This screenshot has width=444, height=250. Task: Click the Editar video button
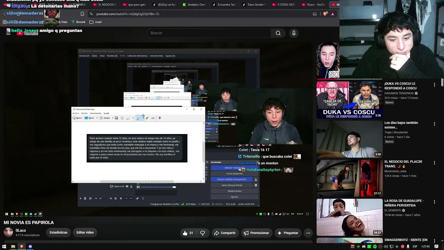point(85,233)
